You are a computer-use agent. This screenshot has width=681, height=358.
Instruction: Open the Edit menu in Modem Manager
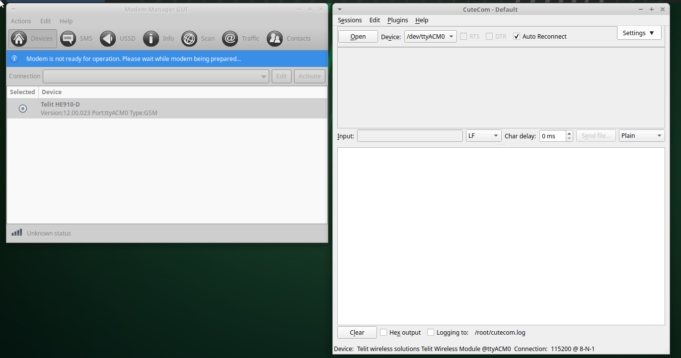pyautogui.click(x=46, y=21)
